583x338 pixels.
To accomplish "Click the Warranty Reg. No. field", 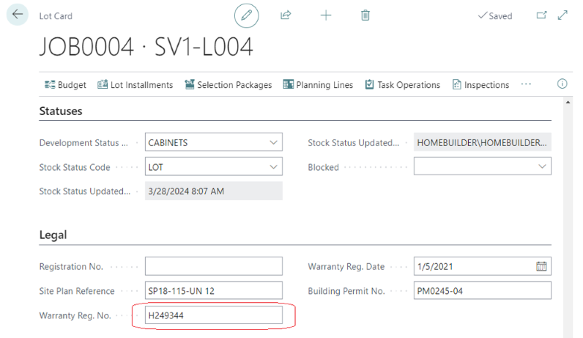I will pyautogui.click(x=213, y=315).
